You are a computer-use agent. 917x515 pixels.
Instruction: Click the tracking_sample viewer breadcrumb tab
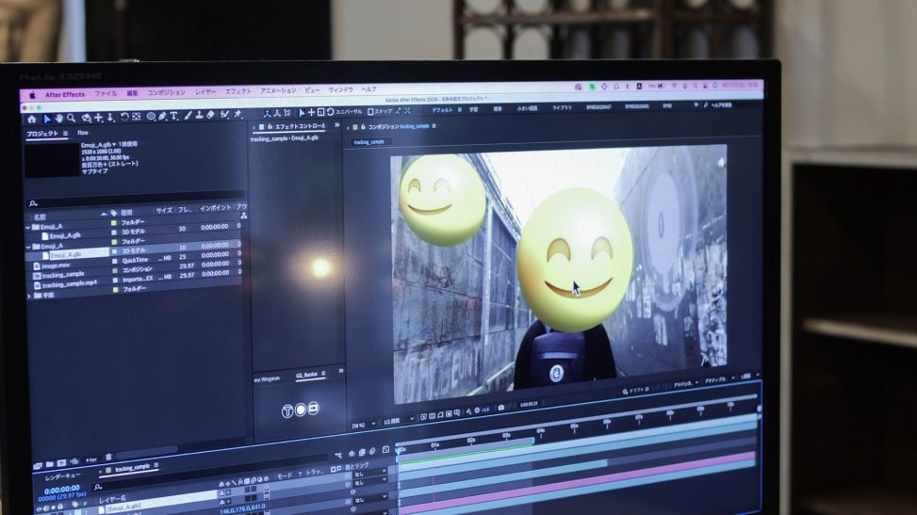point(369,142)
